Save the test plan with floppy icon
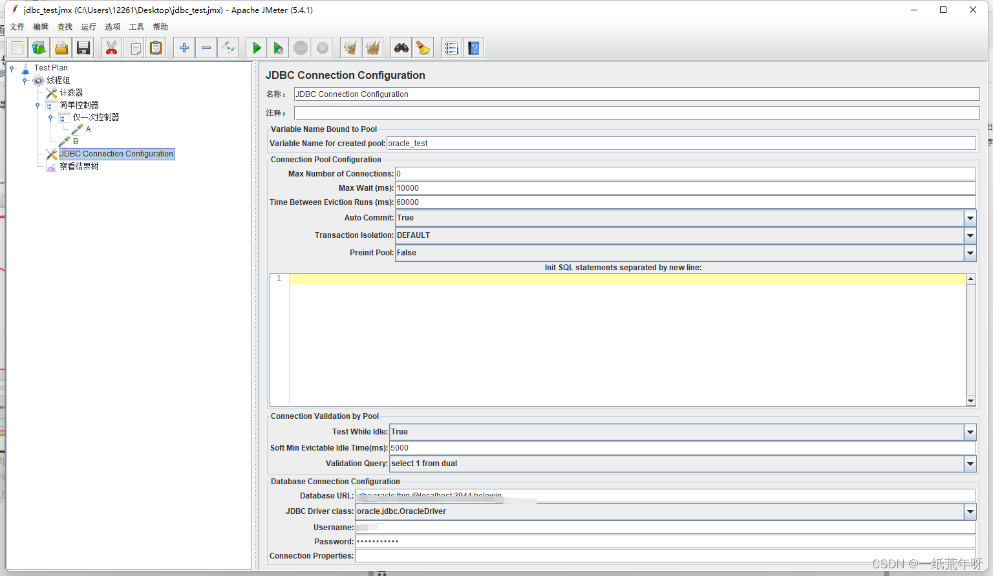The height and width of the screenshot is (576, 993). pos(83,48)
